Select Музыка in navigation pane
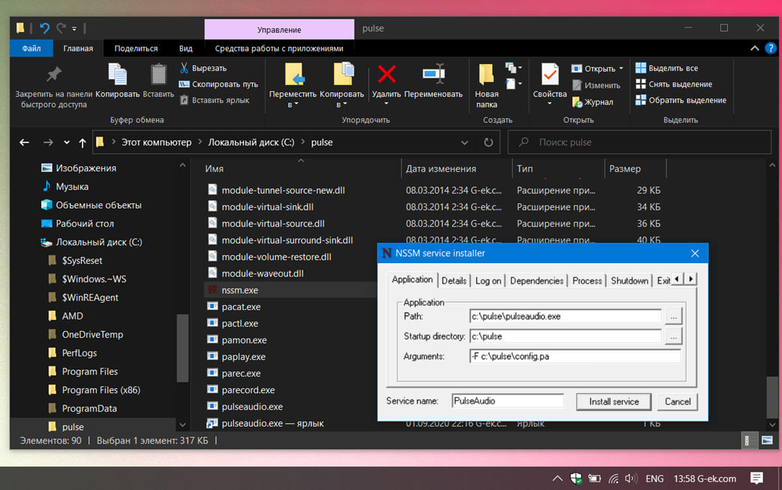This screenshot has height=490, width=782. [72, 186]
